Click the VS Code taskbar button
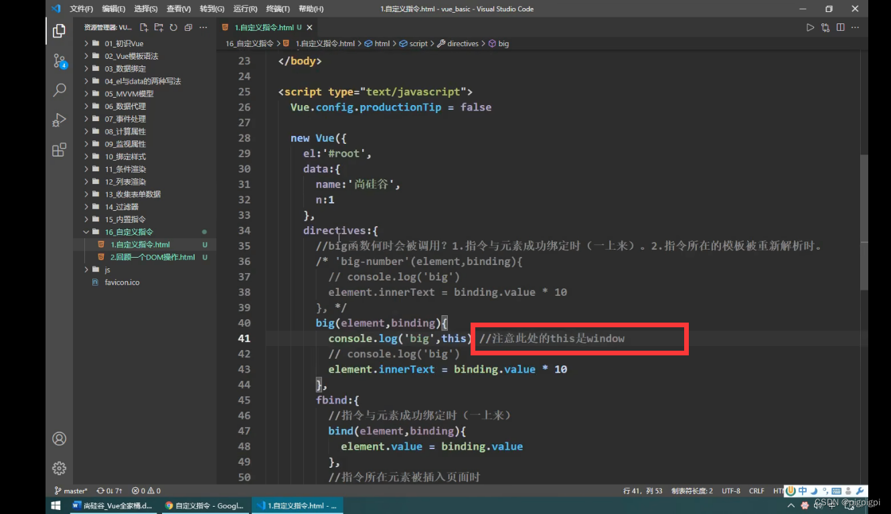891x514 pixels. tap(297, 505)
